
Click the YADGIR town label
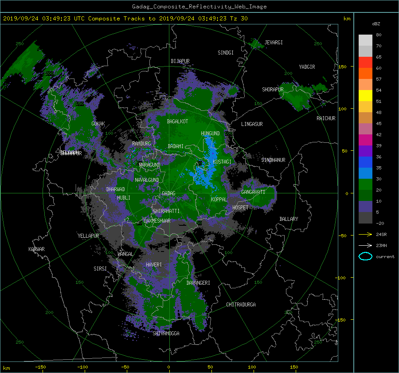307,67
